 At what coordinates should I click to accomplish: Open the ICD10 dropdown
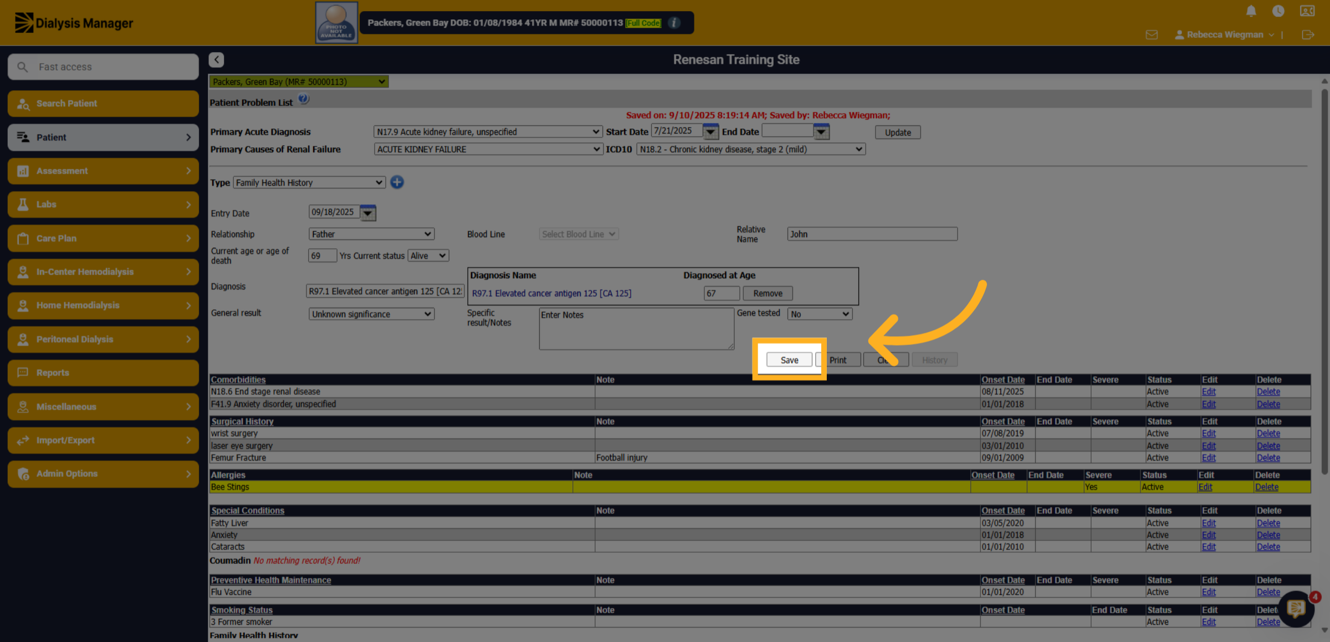point(751,149)
